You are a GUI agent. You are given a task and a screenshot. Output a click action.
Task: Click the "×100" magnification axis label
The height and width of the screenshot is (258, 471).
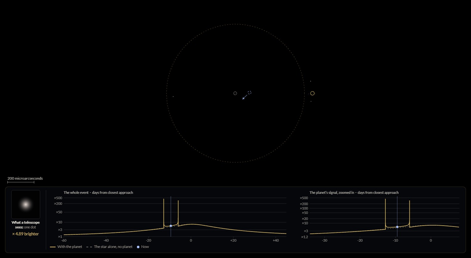pos(304,208)
